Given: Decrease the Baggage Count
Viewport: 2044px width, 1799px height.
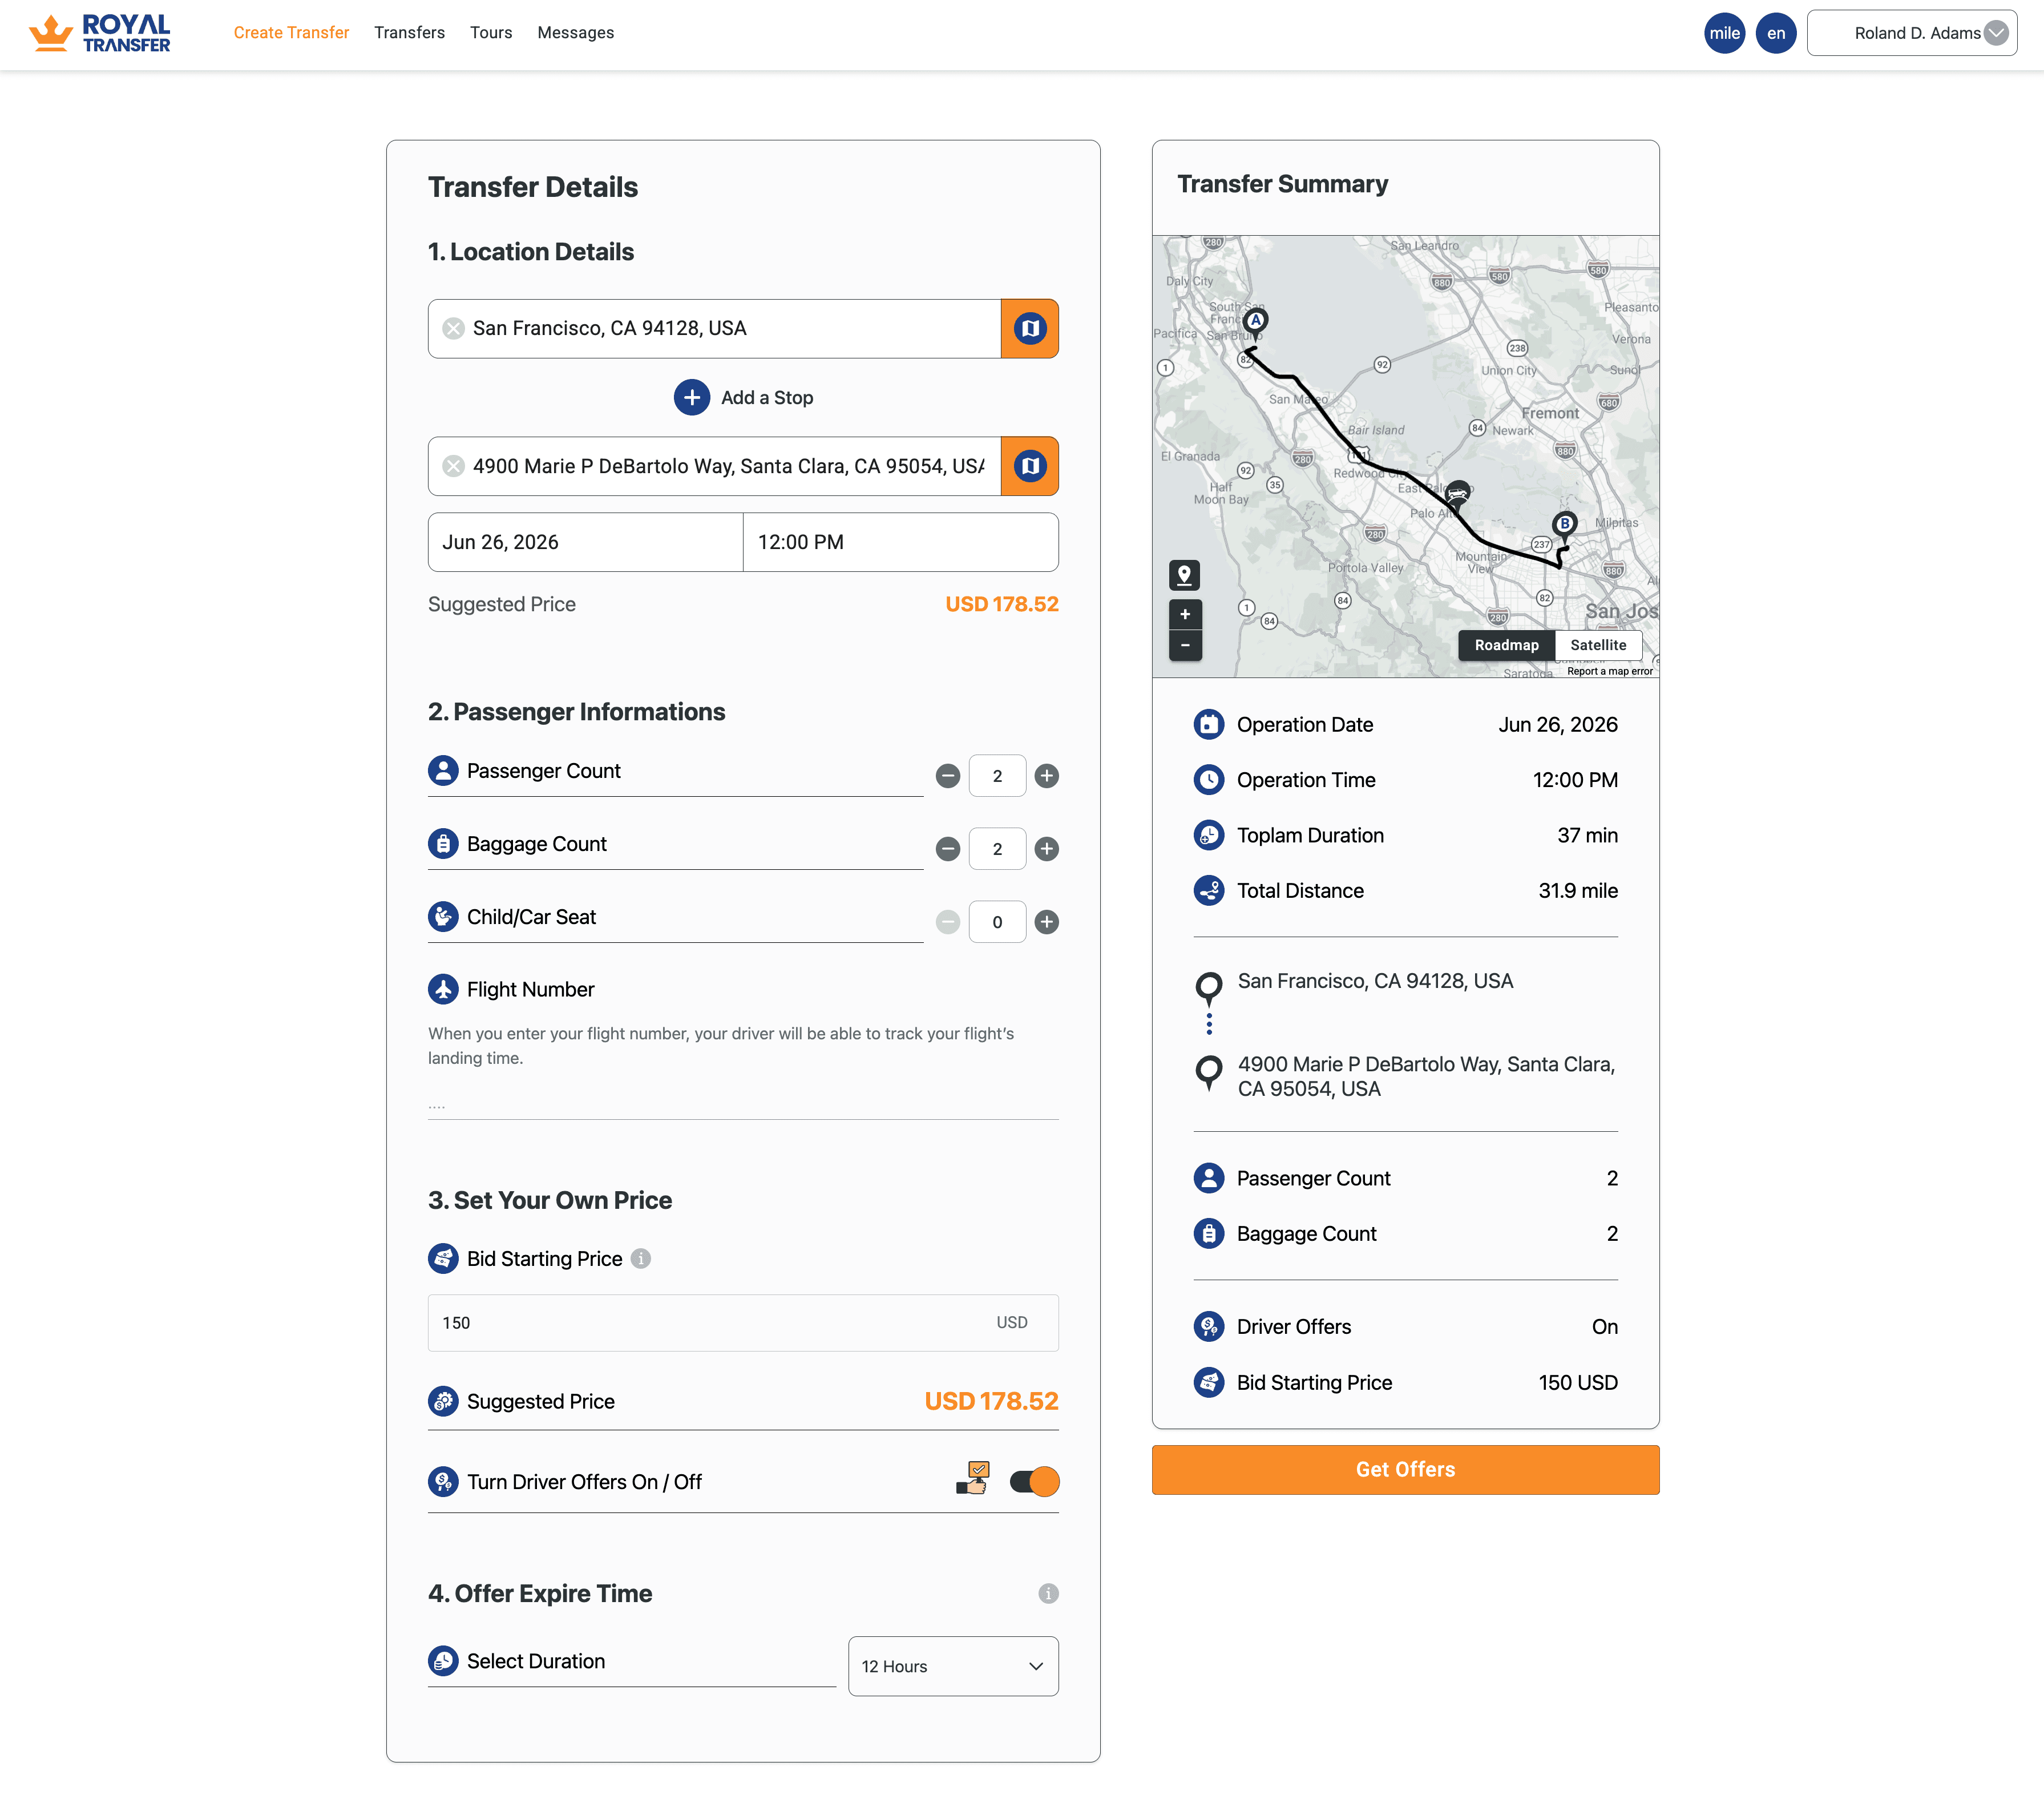Looking at the screenshot, I should tap(947, 849).
